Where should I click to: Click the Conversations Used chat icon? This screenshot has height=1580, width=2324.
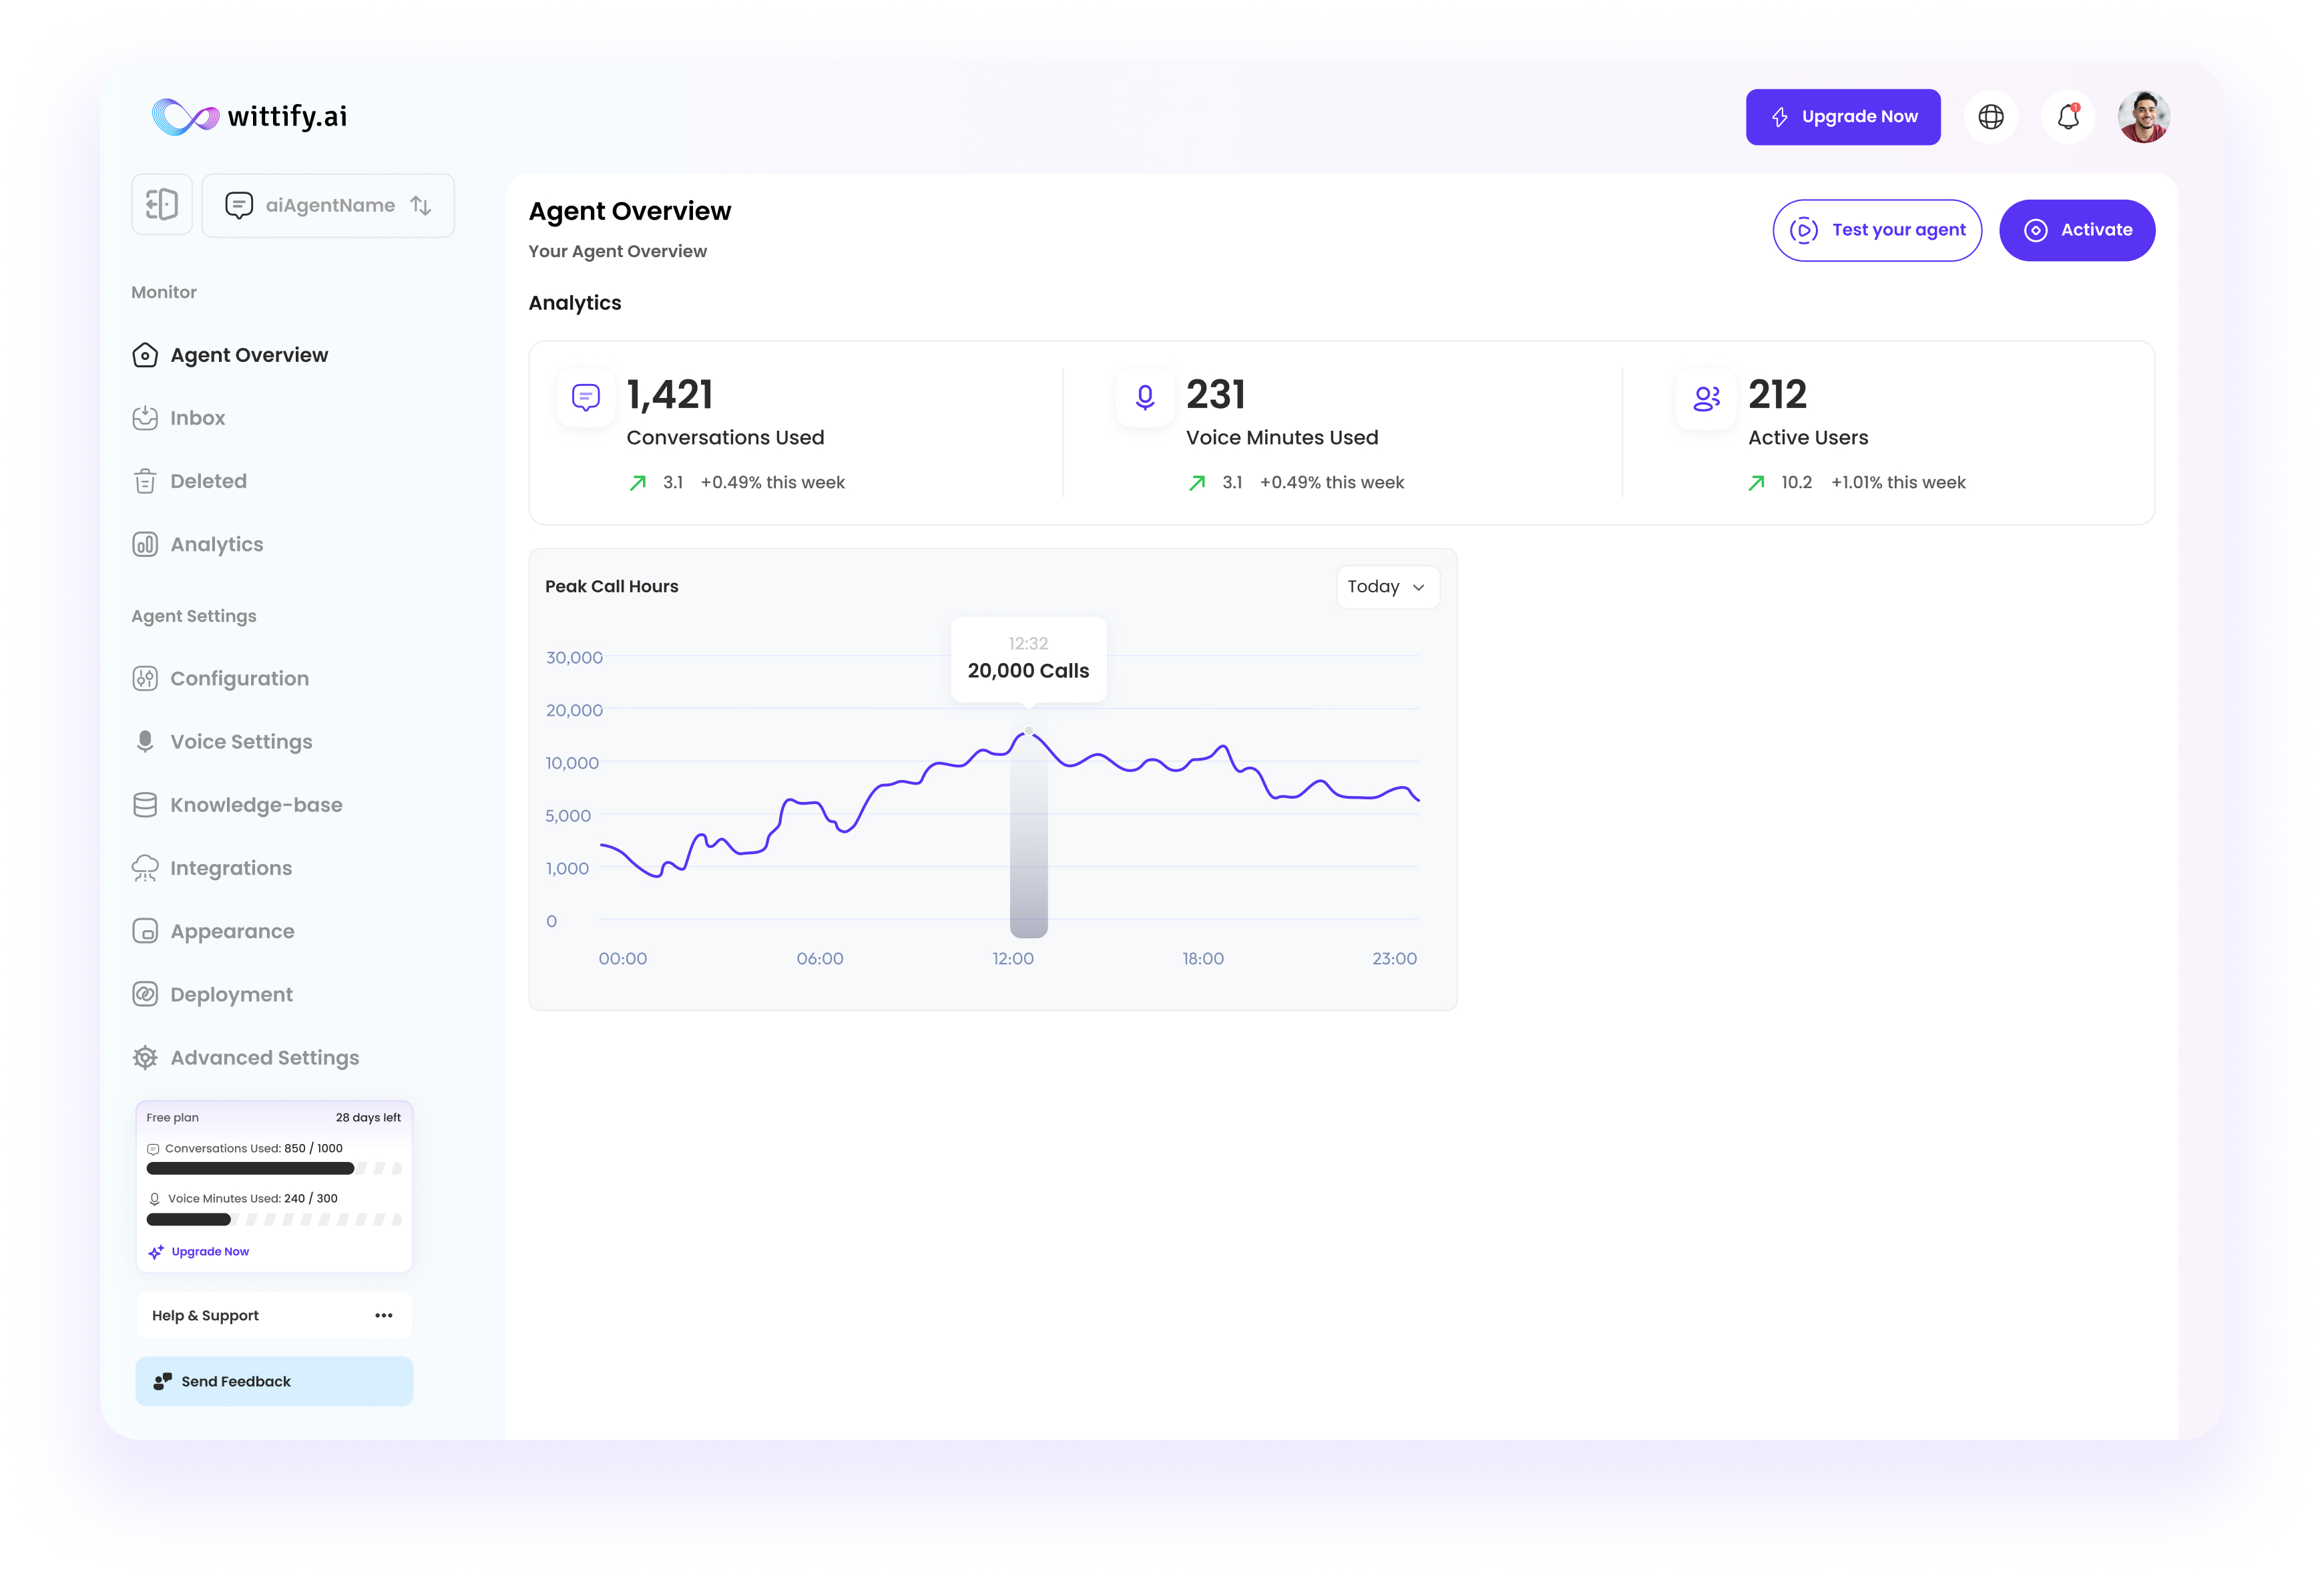click(x=585, y=397)
